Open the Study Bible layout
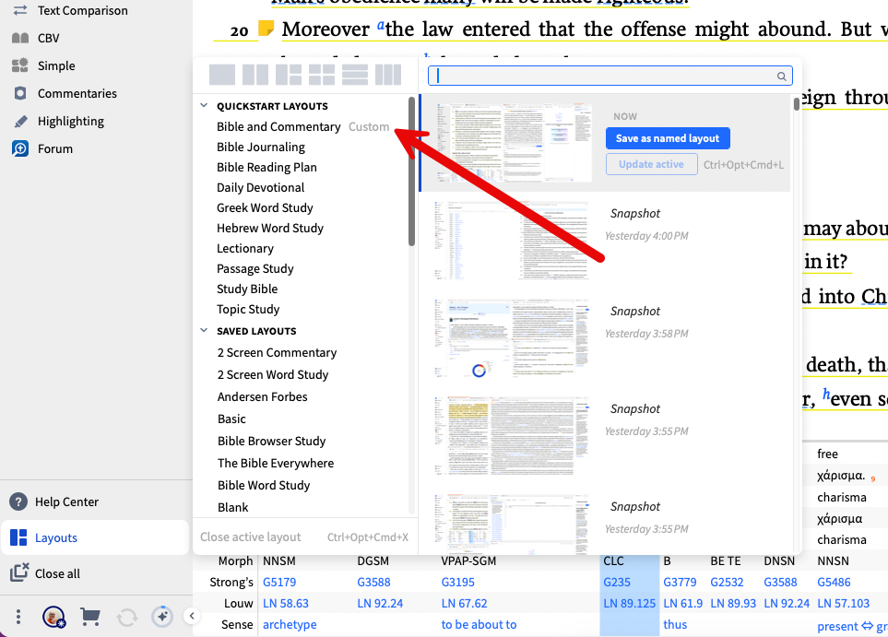 point(247,289)
